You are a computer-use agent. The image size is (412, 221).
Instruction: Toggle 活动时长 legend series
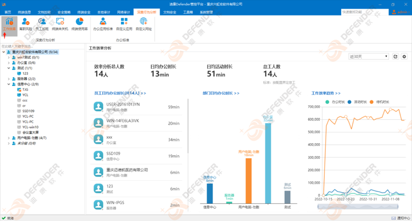[356, 102]
